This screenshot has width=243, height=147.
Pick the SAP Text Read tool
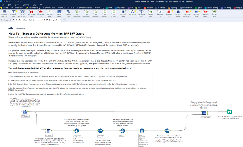214,12
